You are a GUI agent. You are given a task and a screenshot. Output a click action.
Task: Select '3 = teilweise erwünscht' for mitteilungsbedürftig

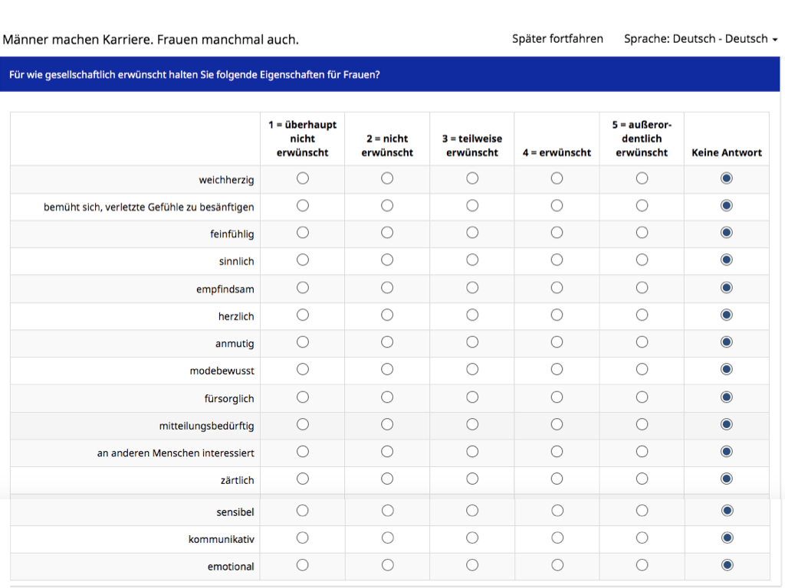(x=472, y=424)
